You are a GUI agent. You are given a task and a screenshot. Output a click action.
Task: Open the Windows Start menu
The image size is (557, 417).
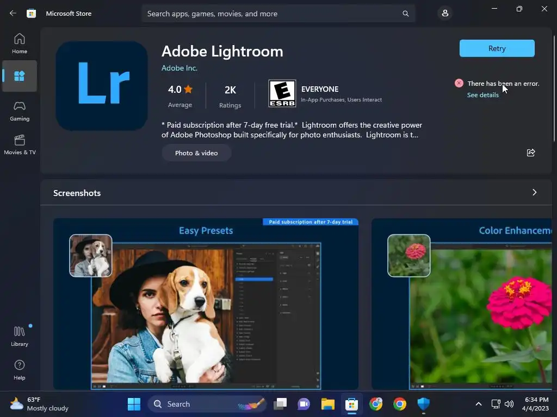click(134, 404)
